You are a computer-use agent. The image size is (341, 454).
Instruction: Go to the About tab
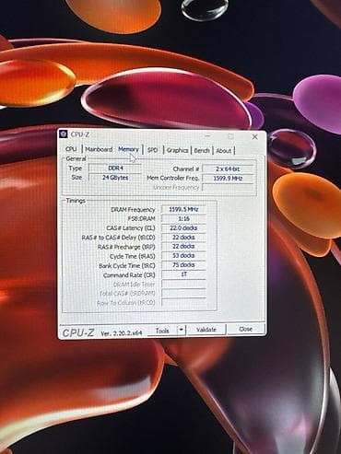[x=223, y=150]
